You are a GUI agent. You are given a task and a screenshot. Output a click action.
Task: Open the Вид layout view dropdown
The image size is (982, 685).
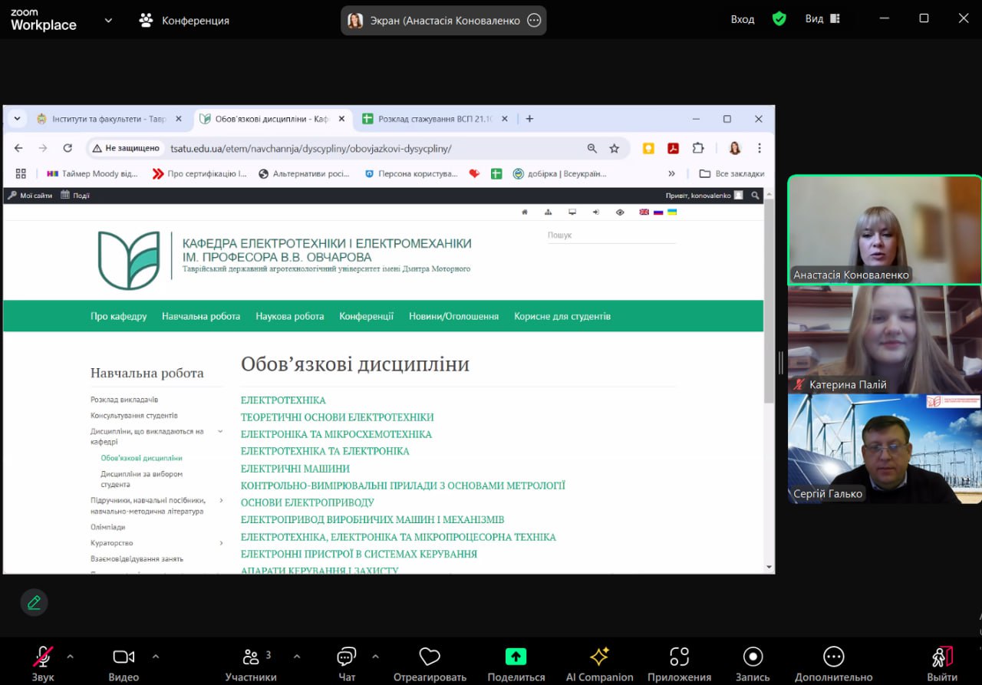coord(822,19)
